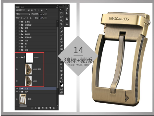Viewport: 154px width, 116px height.
Task: Open the opacity slider arrow
Action: (45, 14)
